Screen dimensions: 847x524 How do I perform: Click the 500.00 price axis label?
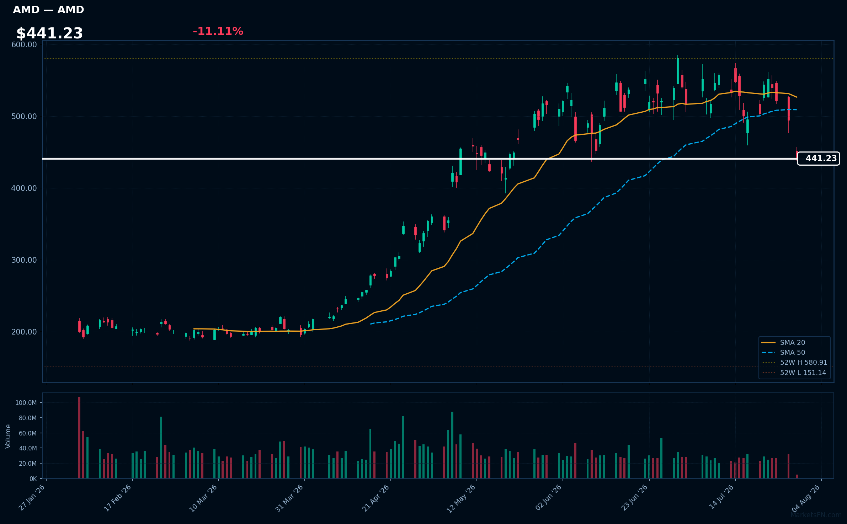(24, 116)
